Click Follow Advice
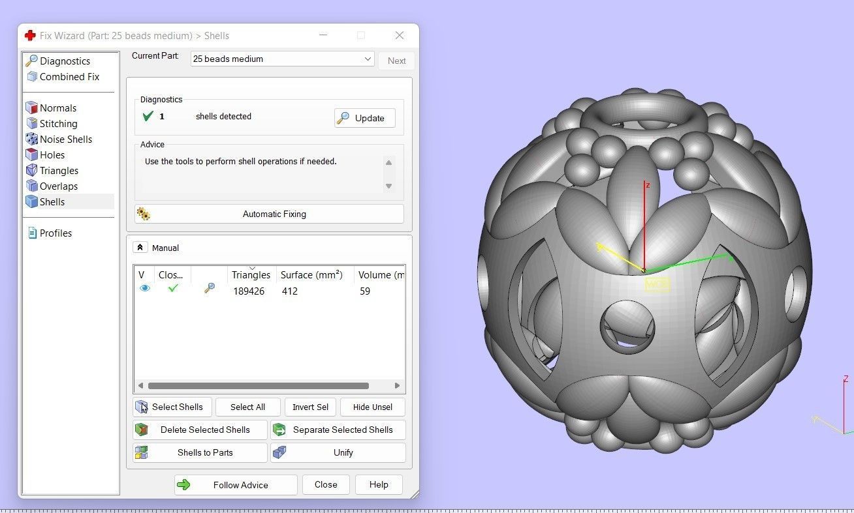Image resolution: width=854 pixels, height=513 pixels. (x=236, y=485)
